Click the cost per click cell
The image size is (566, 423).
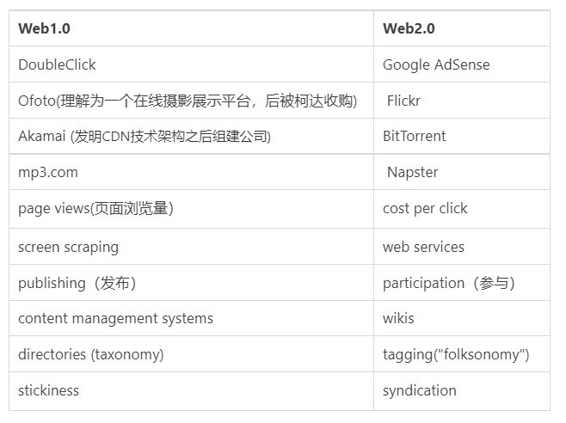pos(425,208)
